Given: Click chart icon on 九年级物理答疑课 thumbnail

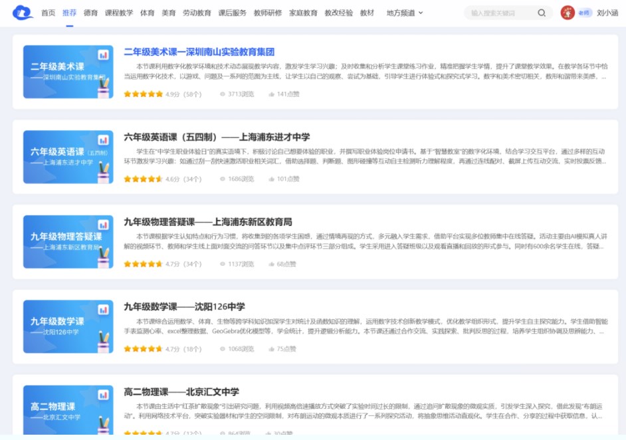Looking at the screenshot, I should 104,225.
